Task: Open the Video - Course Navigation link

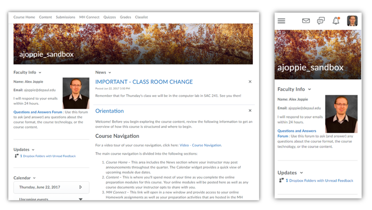Action: point(200,145)
